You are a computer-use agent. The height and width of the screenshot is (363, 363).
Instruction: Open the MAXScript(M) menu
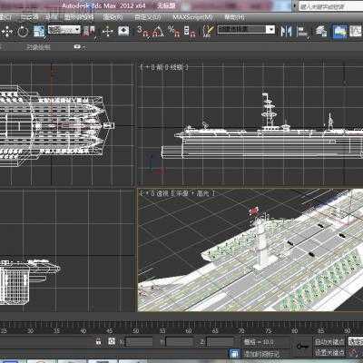tap(193, 17)
